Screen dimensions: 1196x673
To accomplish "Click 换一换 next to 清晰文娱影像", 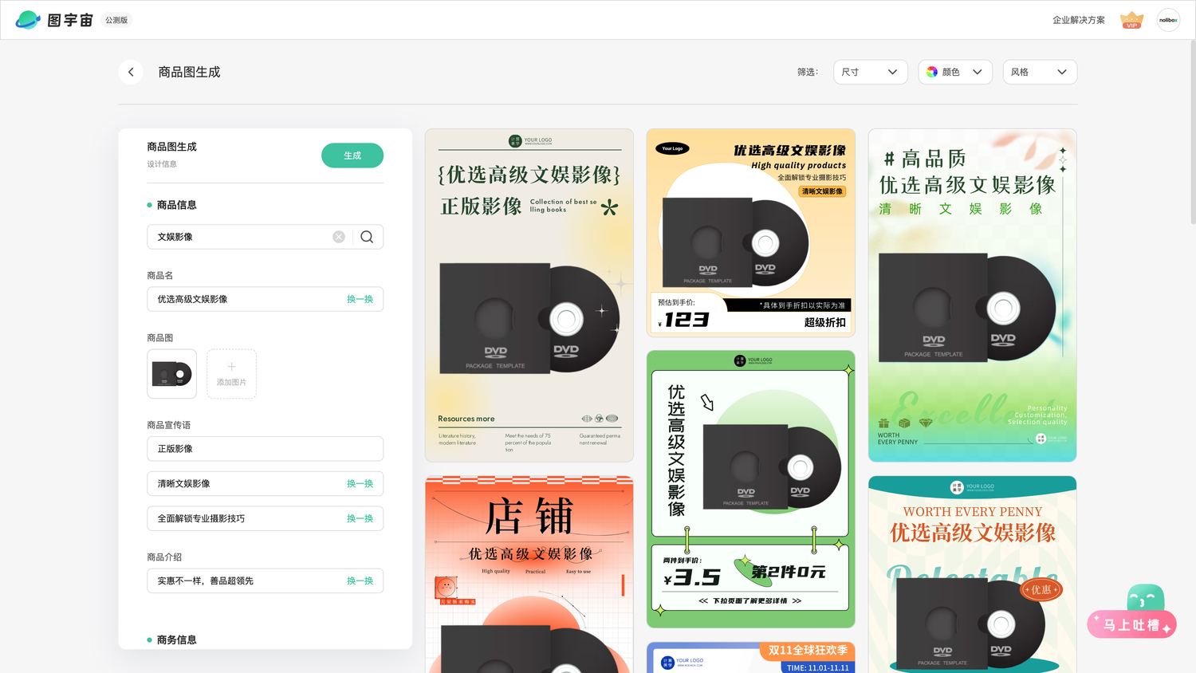I will [x=360, y=484].
